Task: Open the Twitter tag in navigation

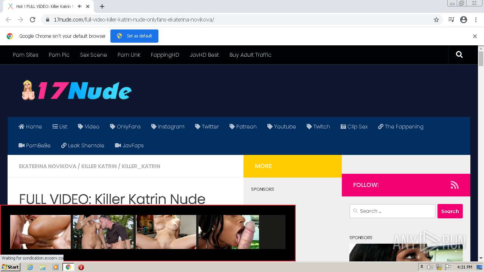Action: pyautogui.click(x=207, y=127)
